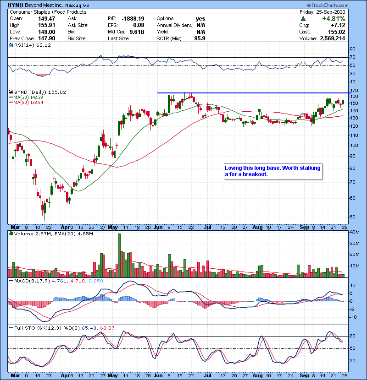Click the tallest green volume bar in May

(x=119, y=254)
